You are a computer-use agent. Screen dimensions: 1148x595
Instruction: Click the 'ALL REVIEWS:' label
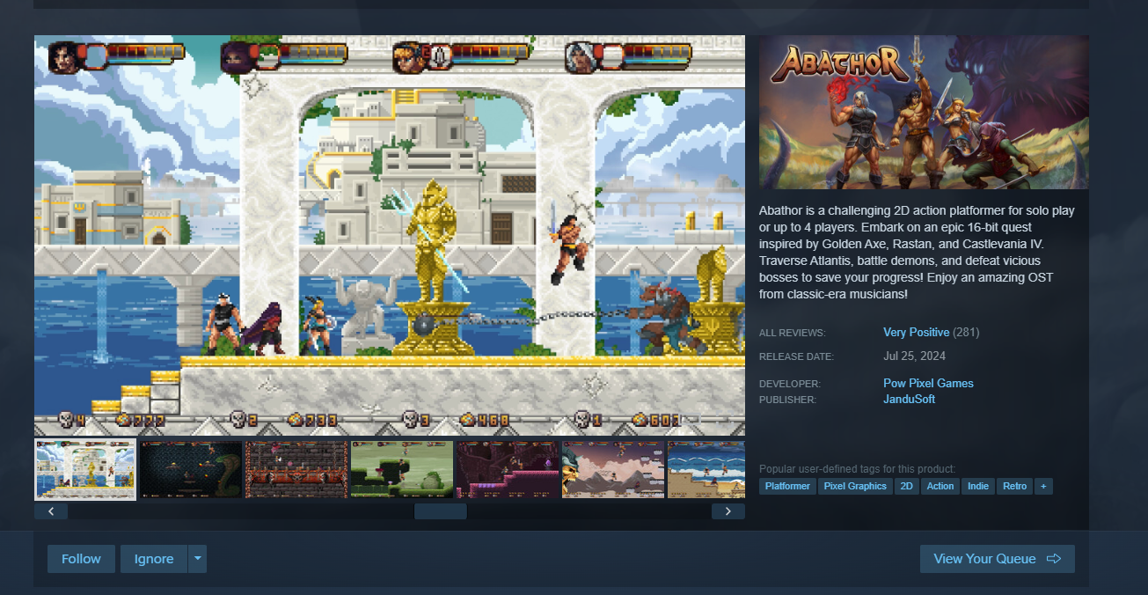pyautogui.click(x=793, y=333)
